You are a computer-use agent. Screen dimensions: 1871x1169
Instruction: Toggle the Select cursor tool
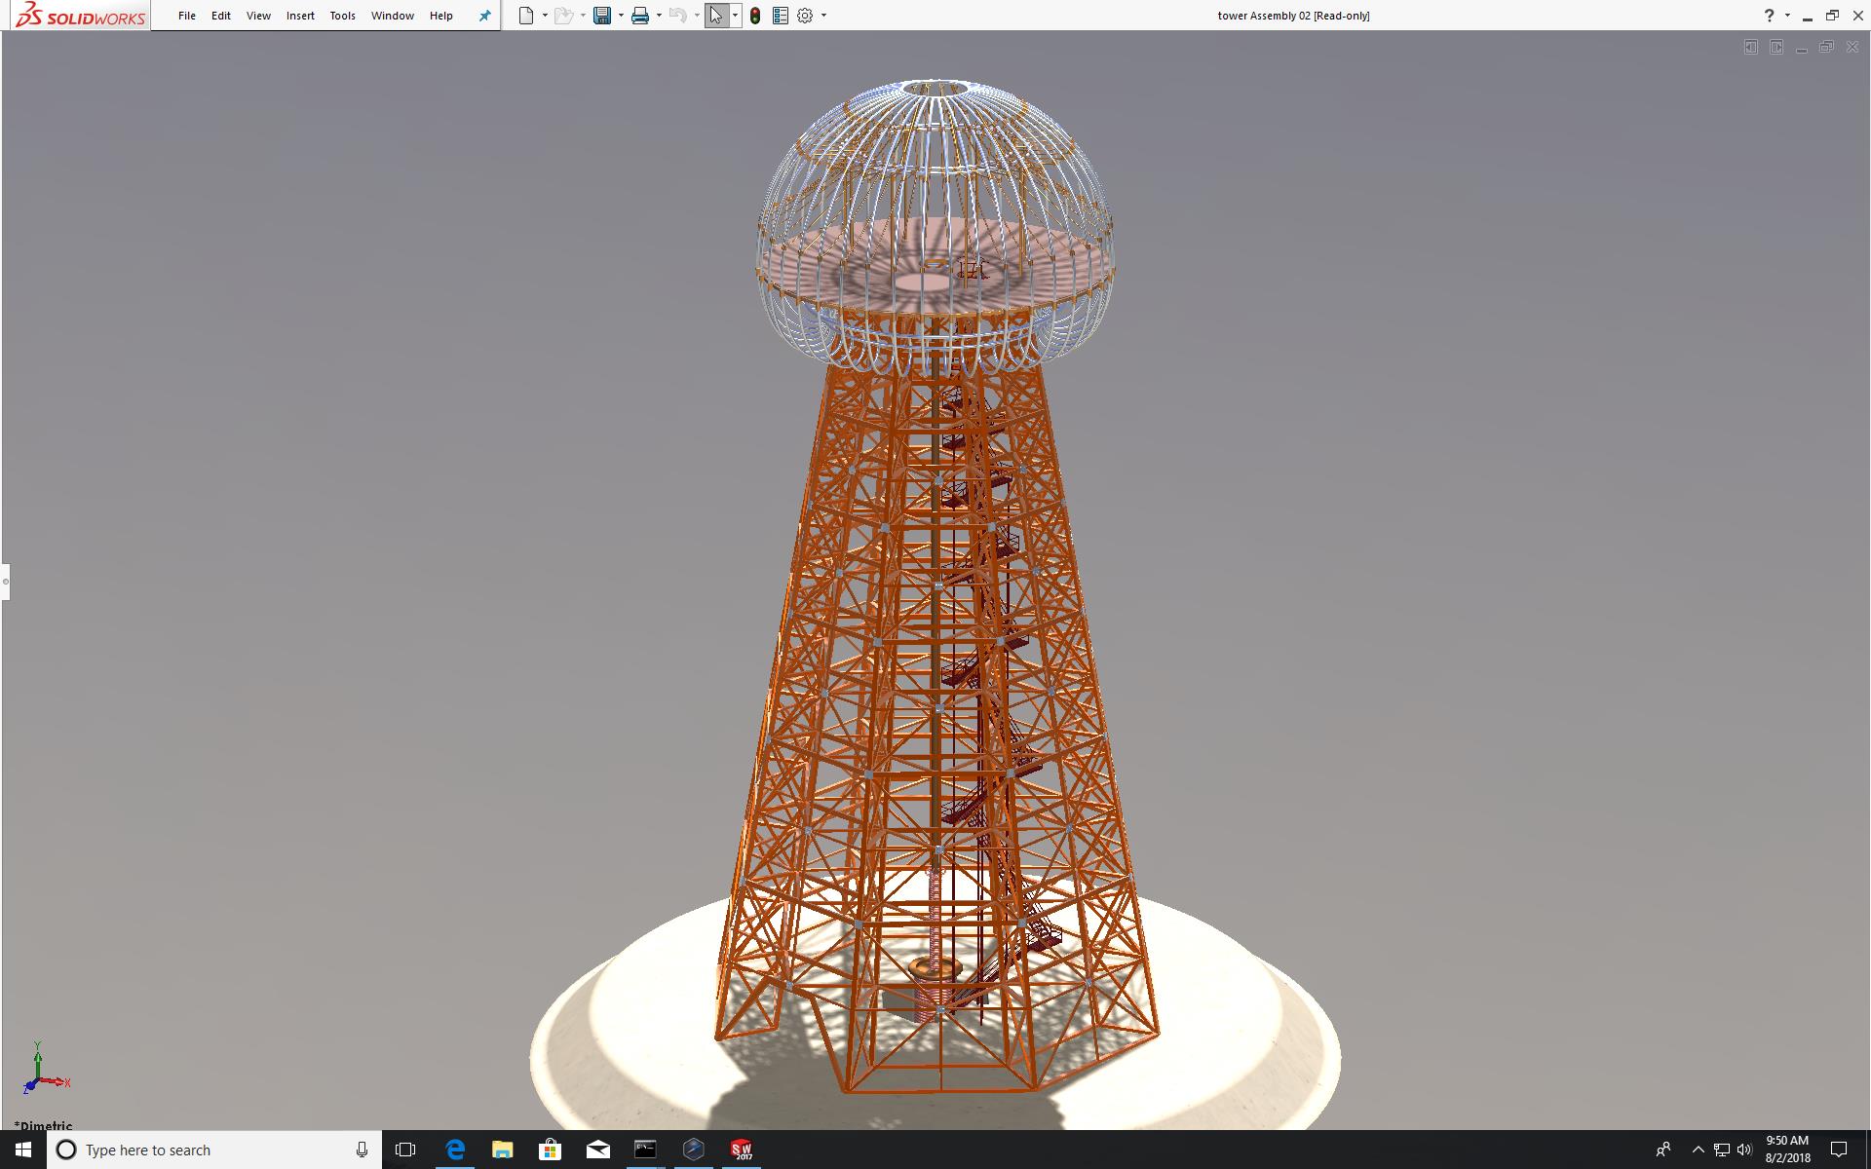pyautogui.click(x=716, y=16)
